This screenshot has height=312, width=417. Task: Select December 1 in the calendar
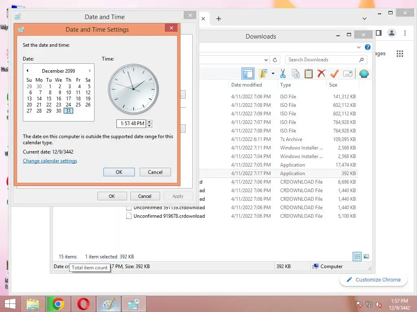[50, 87]
